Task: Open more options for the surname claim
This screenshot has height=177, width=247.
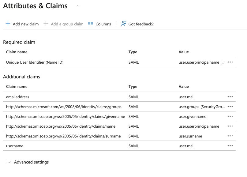Action: click(x=230, y=136)
